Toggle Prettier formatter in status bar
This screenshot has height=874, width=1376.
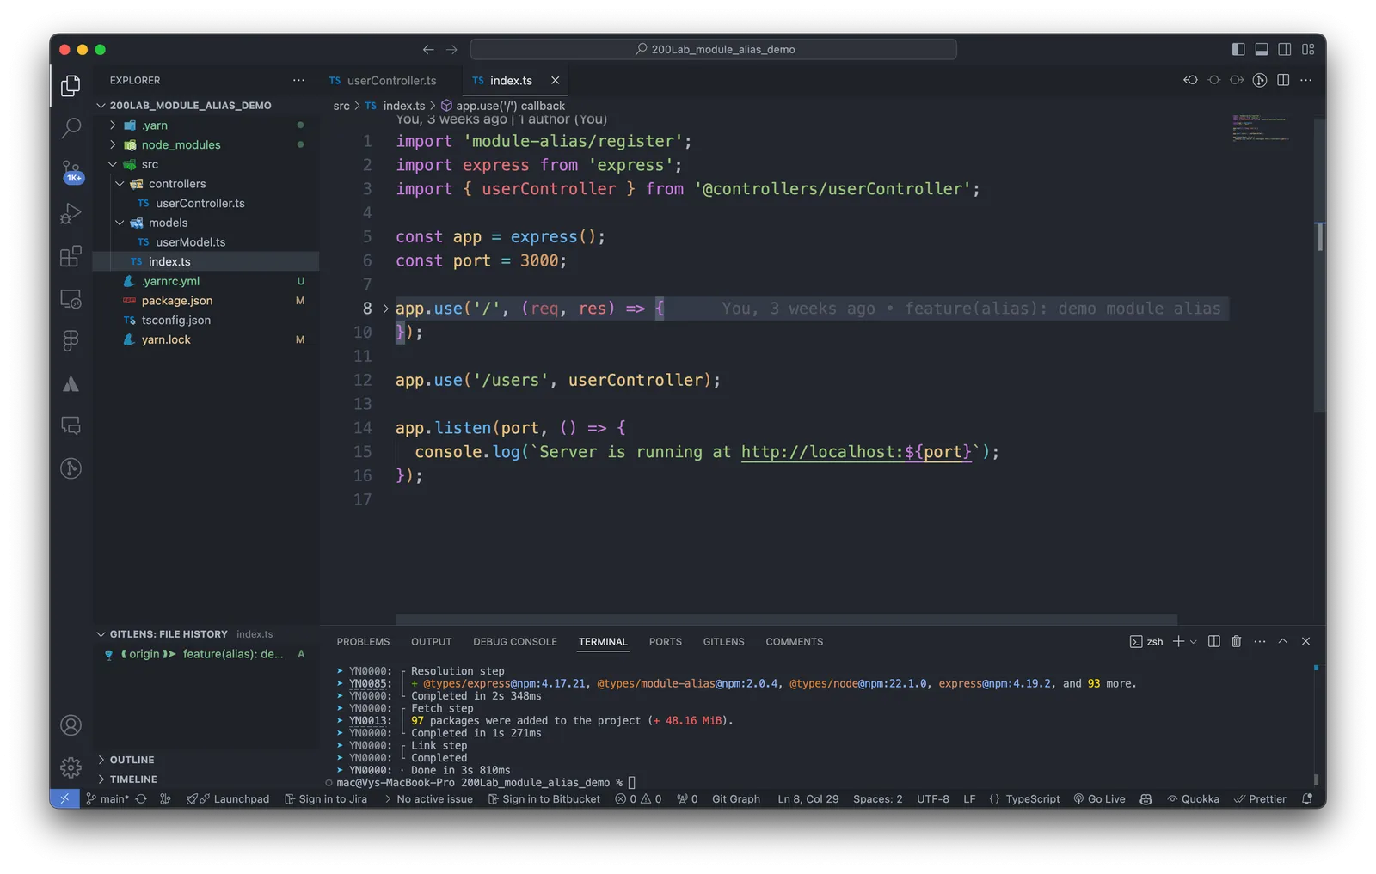[x=1260, y=798]
